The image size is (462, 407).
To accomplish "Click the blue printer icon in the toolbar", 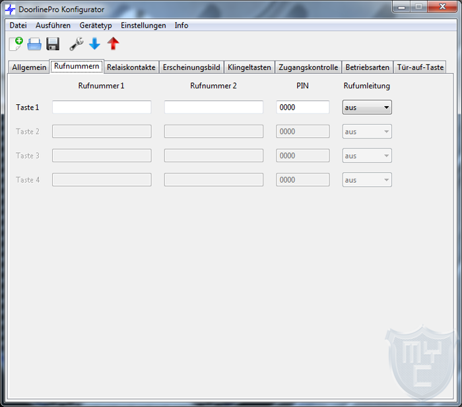I will (34, 44).
